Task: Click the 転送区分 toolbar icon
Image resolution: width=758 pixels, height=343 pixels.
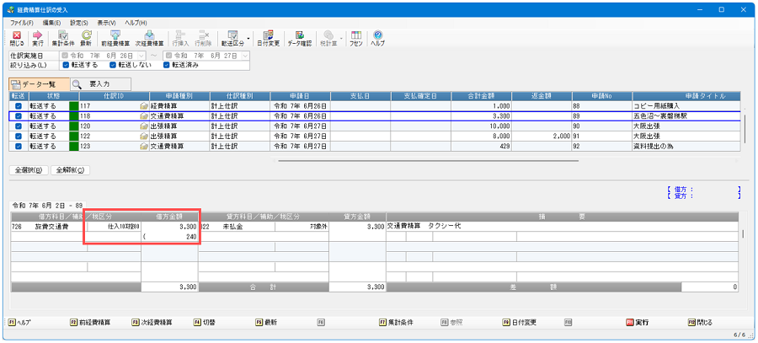Action: (x=233, y=38)
